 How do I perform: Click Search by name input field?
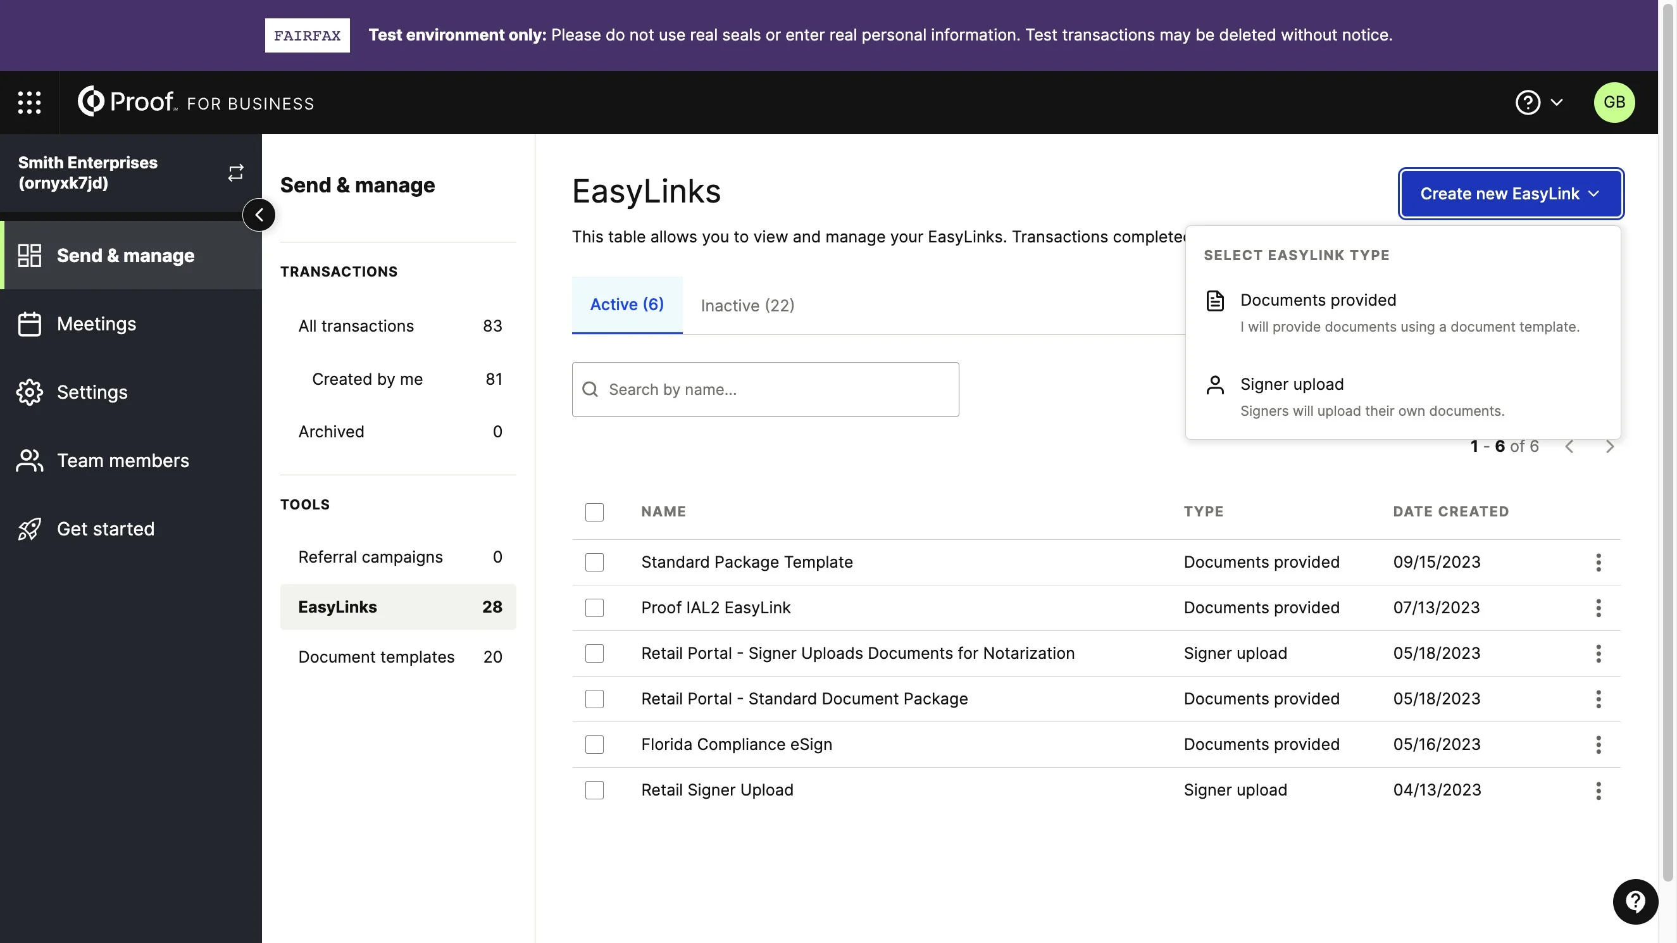tap(765, 389)
